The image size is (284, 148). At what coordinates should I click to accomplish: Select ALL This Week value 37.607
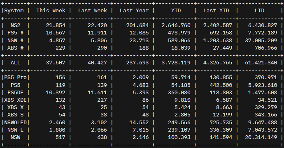click(x=56, y=63)
